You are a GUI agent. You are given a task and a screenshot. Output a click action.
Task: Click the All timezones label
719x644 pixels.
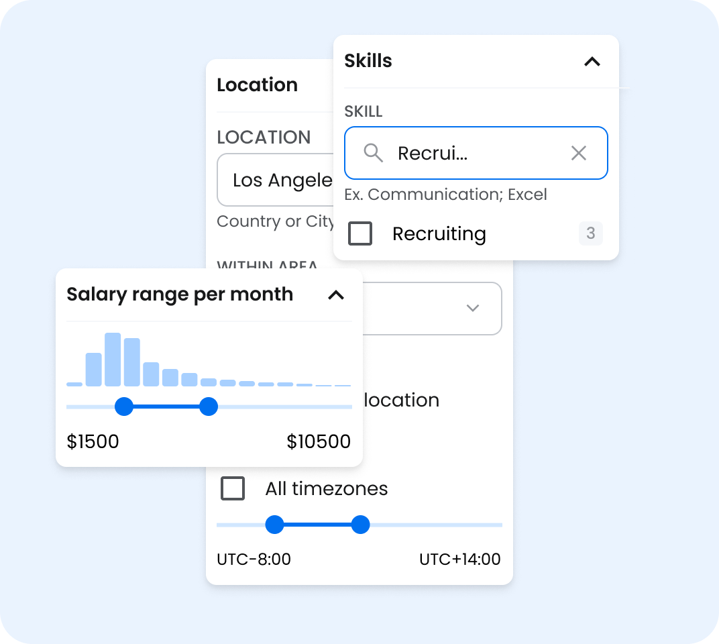pyautogui.click(x=326, y=488)
